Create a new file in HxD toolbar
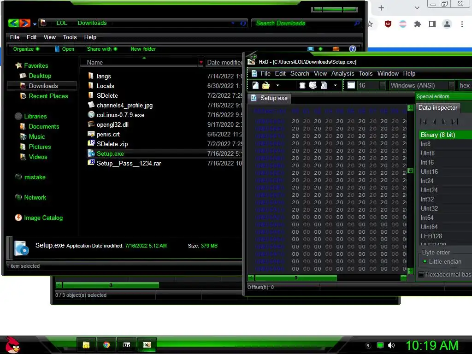The width and height of the screenshot is (472, 354). [x=255, y=85]
